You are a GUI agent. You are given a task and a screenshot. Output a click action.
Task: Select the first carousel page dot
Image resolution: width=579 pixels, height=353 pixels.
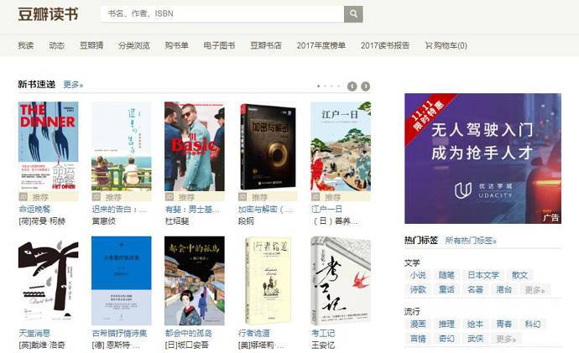[319, 86]
